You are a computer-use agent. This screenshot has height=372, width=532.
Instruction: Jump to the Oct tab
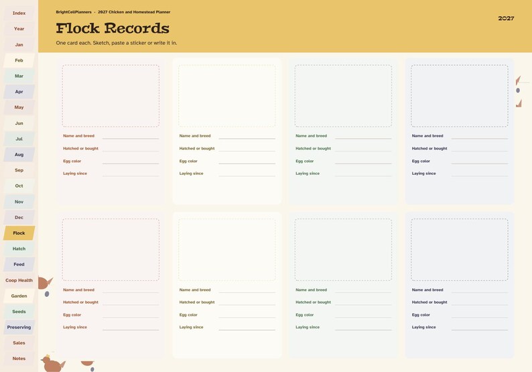click(x=19, y=186)
